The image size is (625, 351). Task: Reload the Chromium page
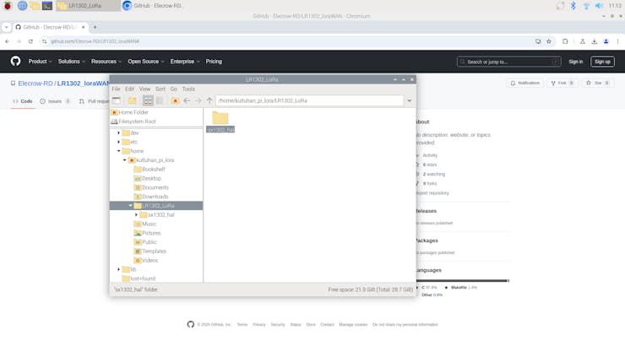coord(30,41)
